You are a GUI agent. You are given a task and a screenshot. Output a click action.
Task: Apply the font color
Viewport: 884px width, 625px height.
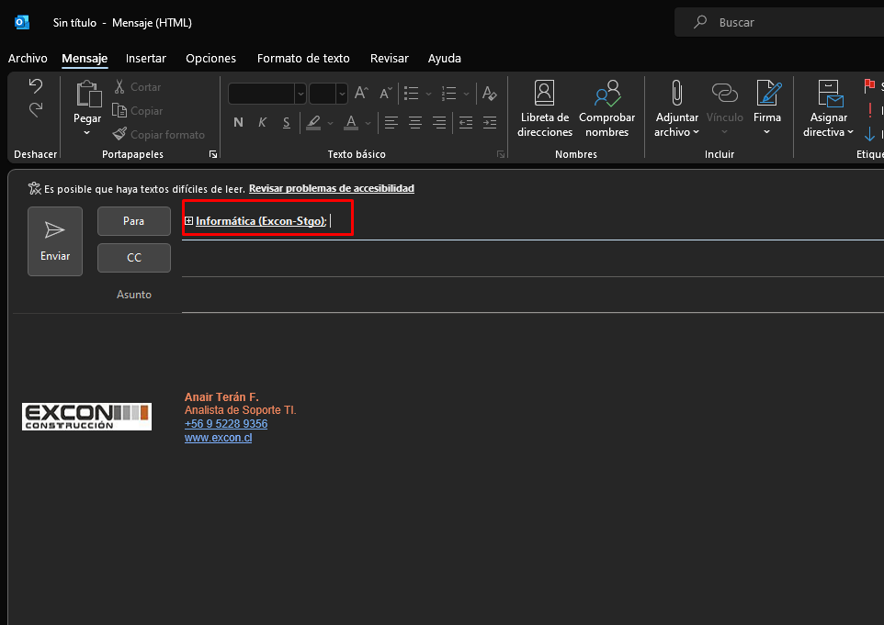click(x=351, y=123)
